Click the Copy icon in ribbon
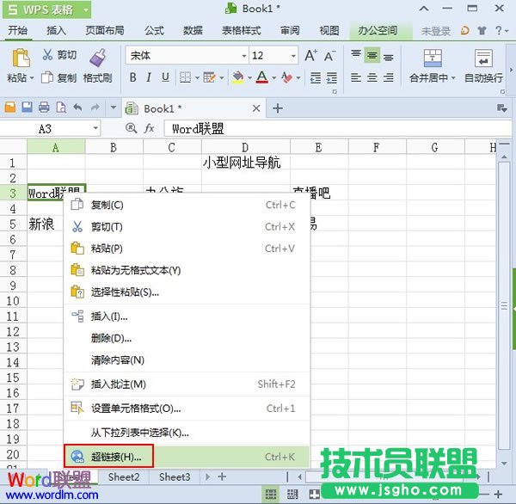 [x=47, y=77]
